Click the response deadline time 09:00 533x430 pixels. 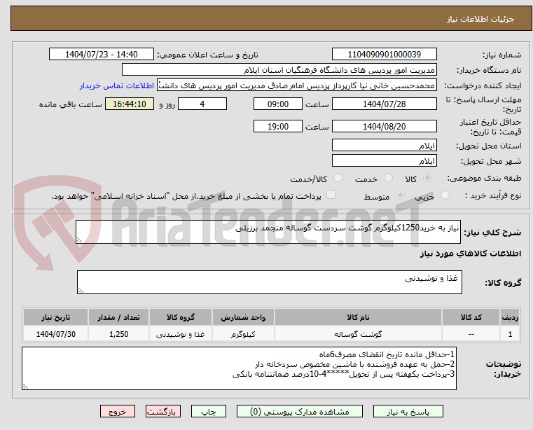coord(278,104)
